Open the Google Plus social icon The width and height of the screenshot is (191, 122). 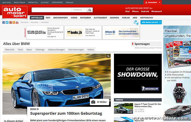[x=10, y=22]
